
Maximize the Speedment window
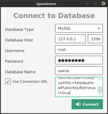[x=95, y=3]
